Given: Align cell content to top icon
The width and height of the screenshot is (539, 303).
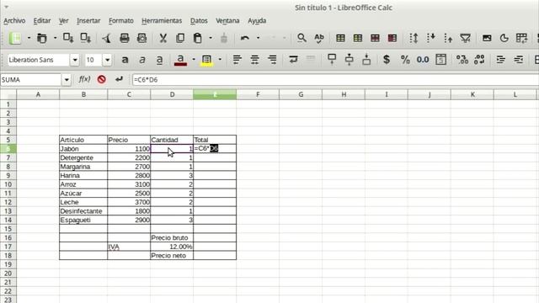Looking at the screenshot, I should tap(332, 60).
